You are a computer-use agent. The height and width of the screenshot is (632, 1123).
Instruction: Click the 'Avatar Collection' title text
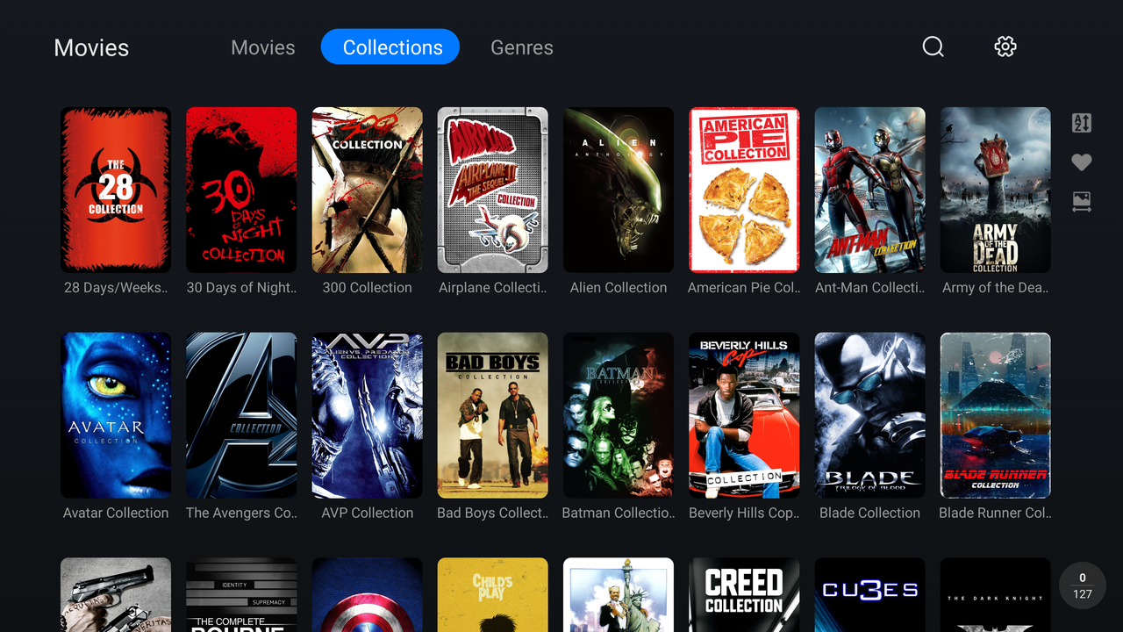[x=116, y=513]
